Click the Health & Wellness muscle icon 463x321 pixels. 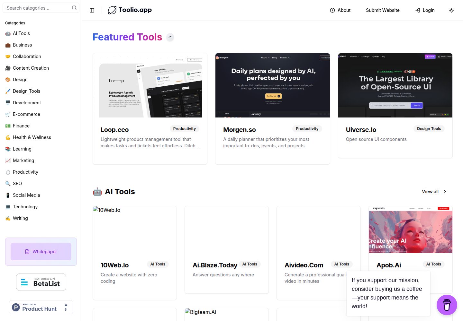(8, 137)
